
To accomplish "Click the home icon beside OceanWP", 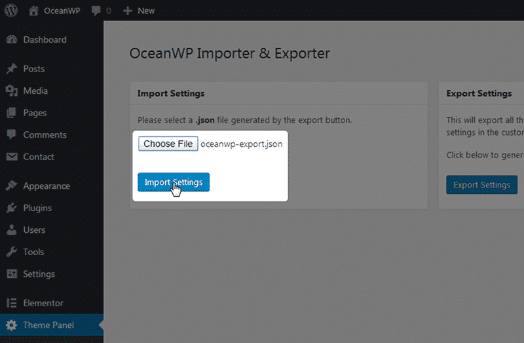I will pyautogui.click(x=33, y=10).
